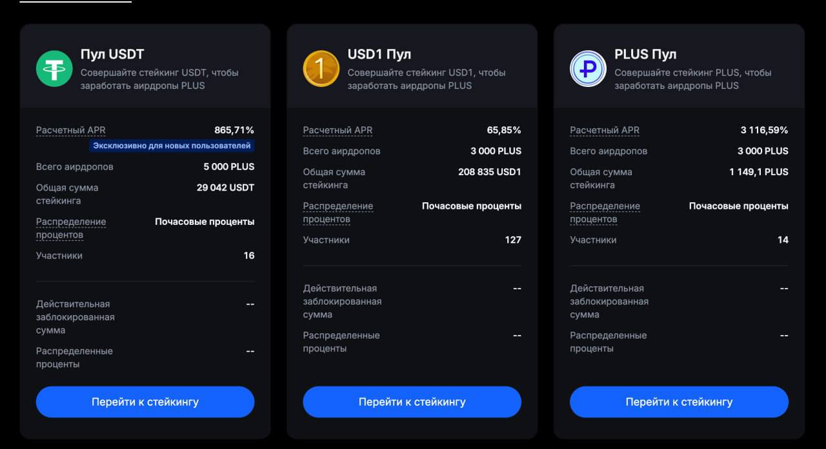This screenshot has width=826, height=449.
Task: Click the 65,85% APR value
Action: point(504,130)
